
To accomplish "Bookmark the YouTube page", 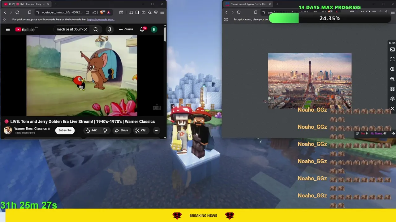I will (30, 12).
